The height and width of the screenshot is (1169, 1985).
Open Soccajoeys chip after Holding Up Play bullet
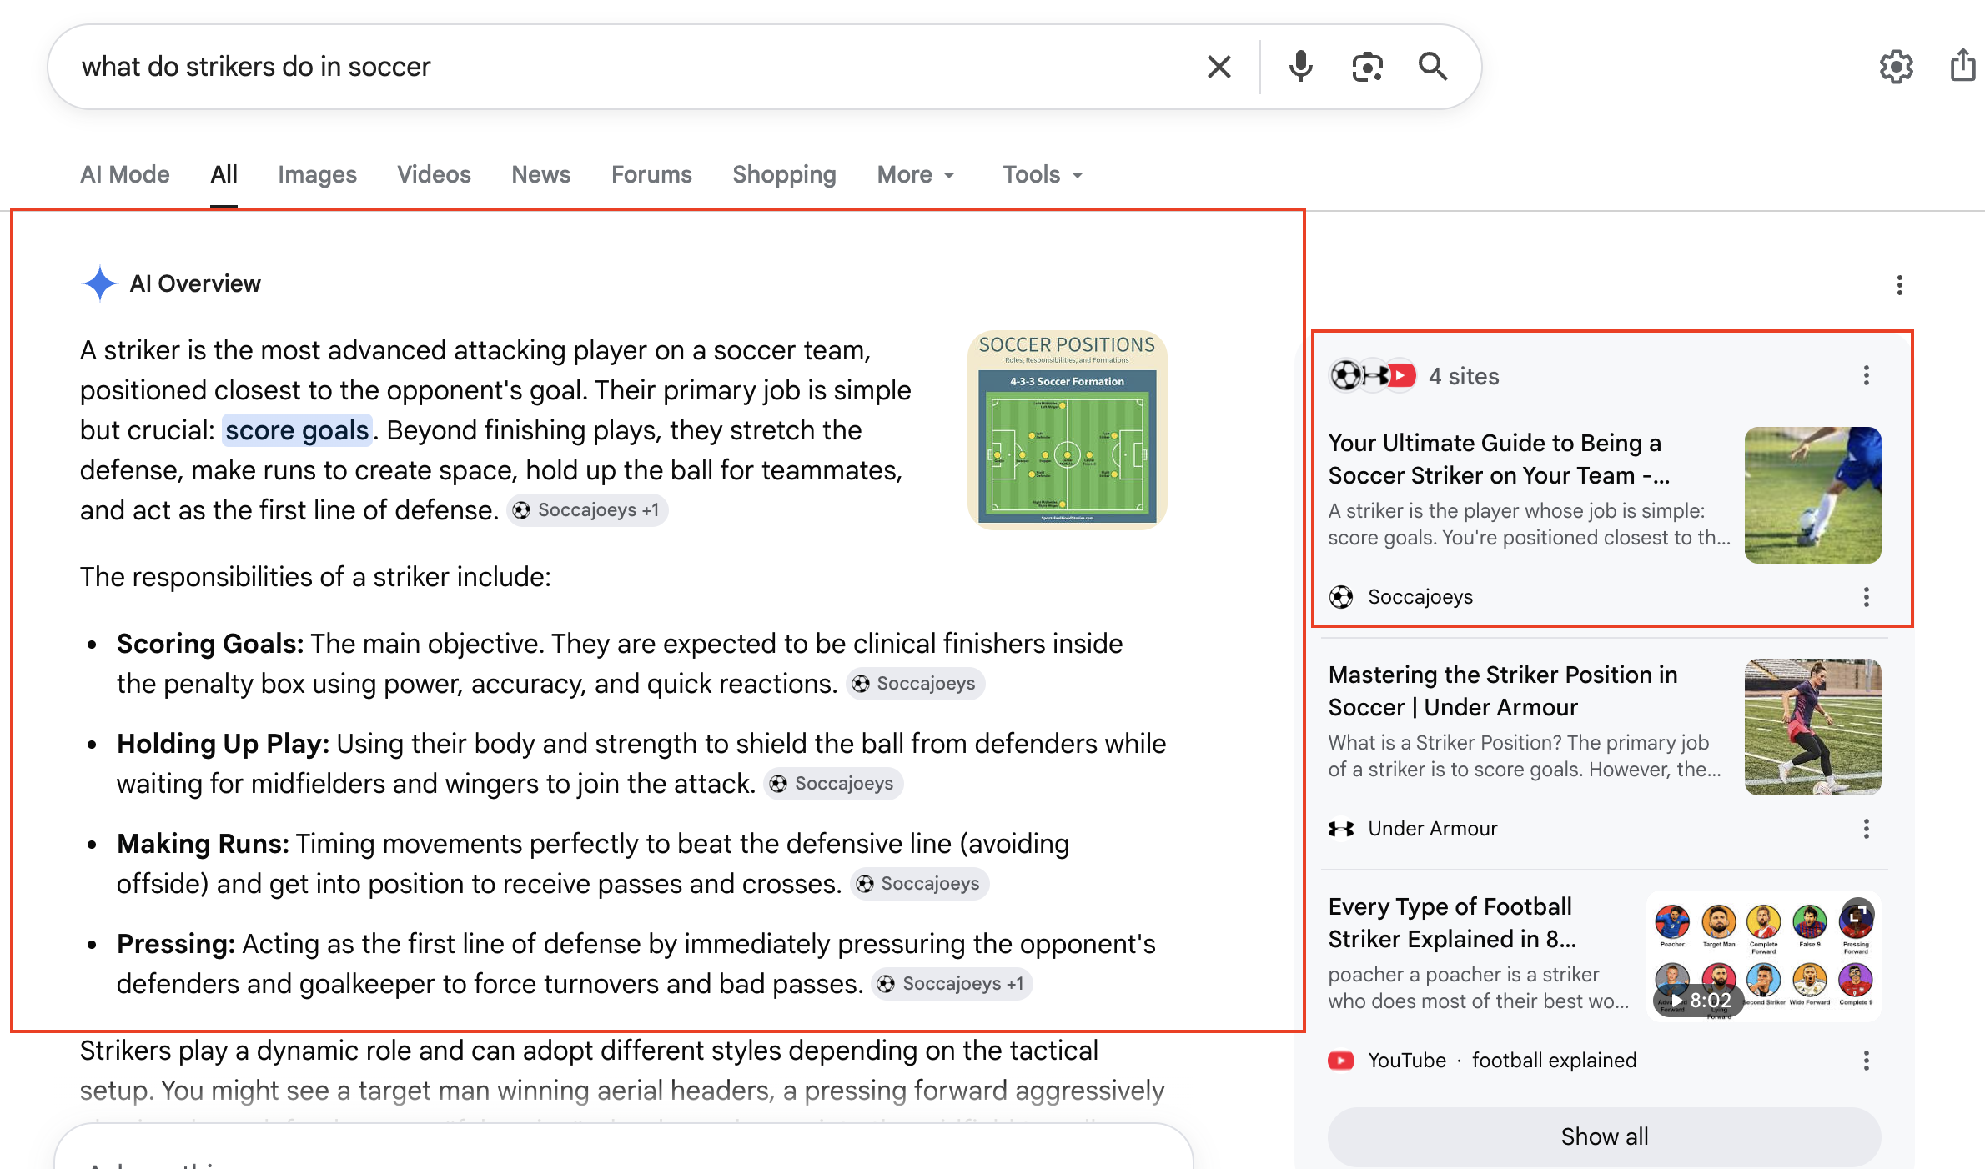(833, 784)
